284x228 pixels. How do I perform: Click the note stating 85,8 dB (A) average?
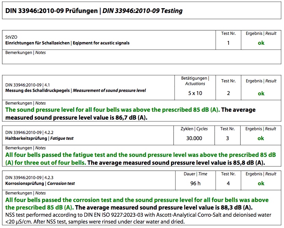(176, 163)
